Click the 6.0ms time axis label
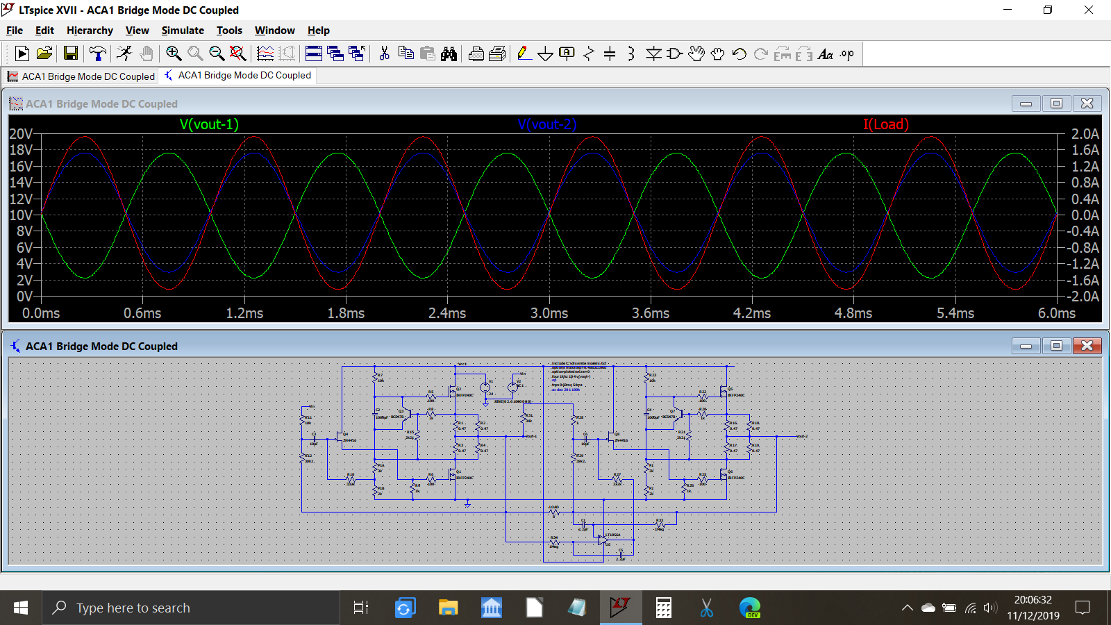The height and width of the screenshot is (625, 1111). (x=1057, y=313)
